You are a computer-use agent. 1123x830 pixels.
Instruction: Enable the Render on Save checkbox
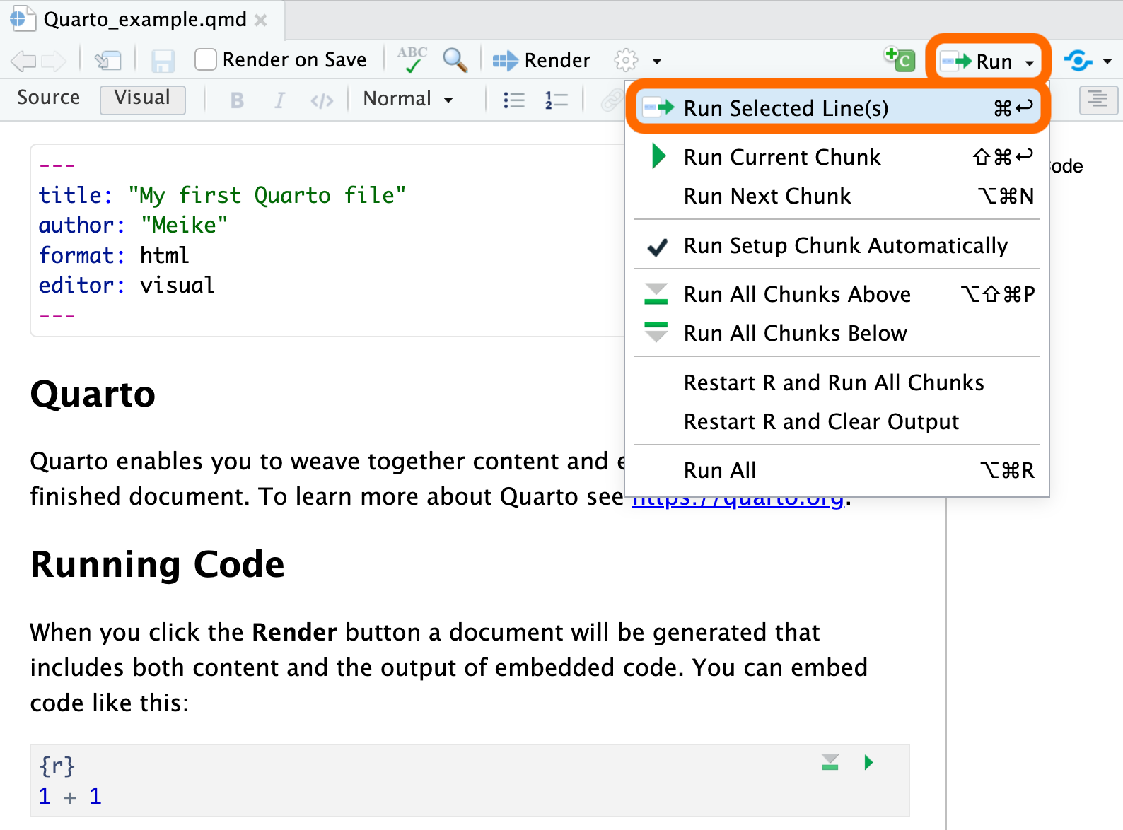[x=206, y=60]
